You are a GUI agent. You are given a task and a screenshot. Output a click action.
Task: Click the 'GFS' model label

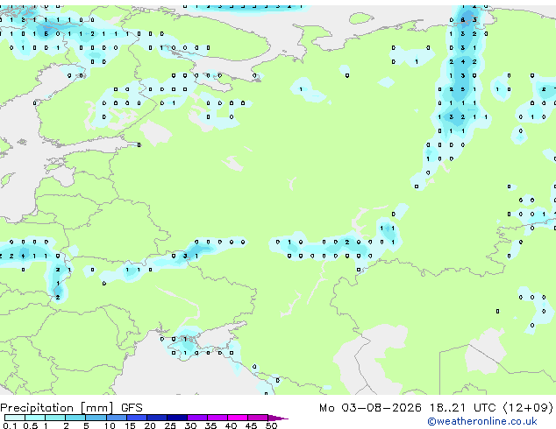132,408
